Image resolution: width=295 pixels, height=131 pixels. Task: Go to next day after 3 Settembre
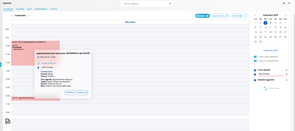(x=29, y=16)
